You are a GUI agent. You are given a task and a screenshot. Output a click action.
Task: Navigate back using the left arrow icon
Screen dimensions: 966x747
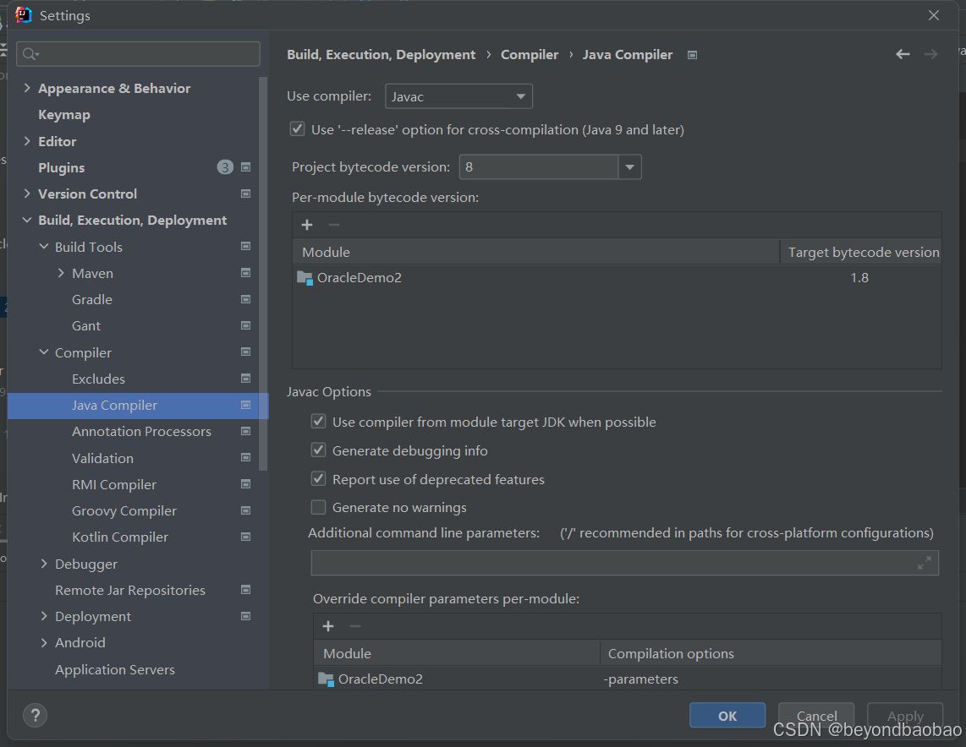click(x=903, y=54)
